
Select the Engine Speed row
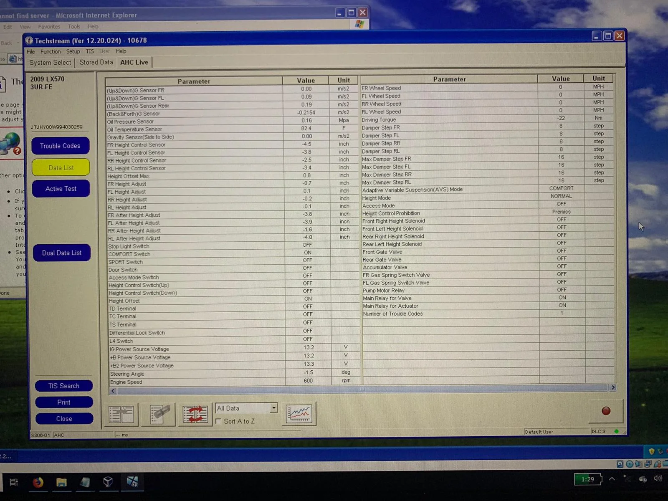[x=235, y=382]
